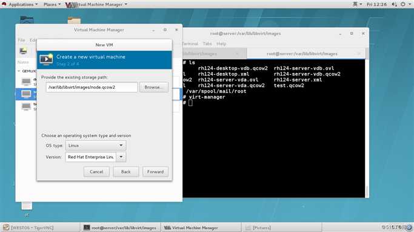Collapse the QEMU/KVM connection tree arrow
Screen dimensions: 414x232
[19, 71]
